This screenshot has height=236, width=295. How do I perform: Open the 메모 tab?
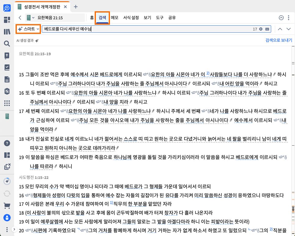(x=115, y=18)
